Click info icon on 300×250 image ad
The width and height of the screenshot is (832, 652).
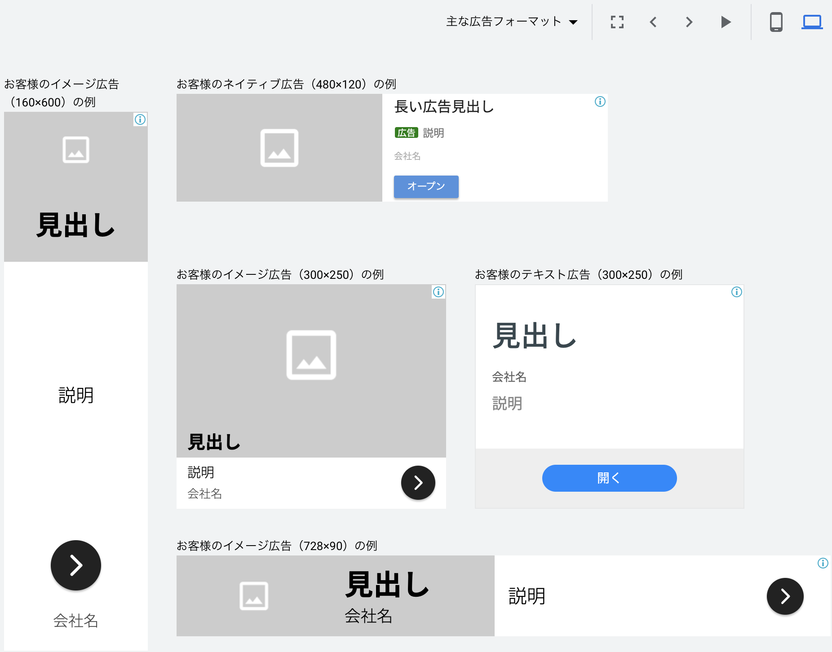(x=438, y=292)
